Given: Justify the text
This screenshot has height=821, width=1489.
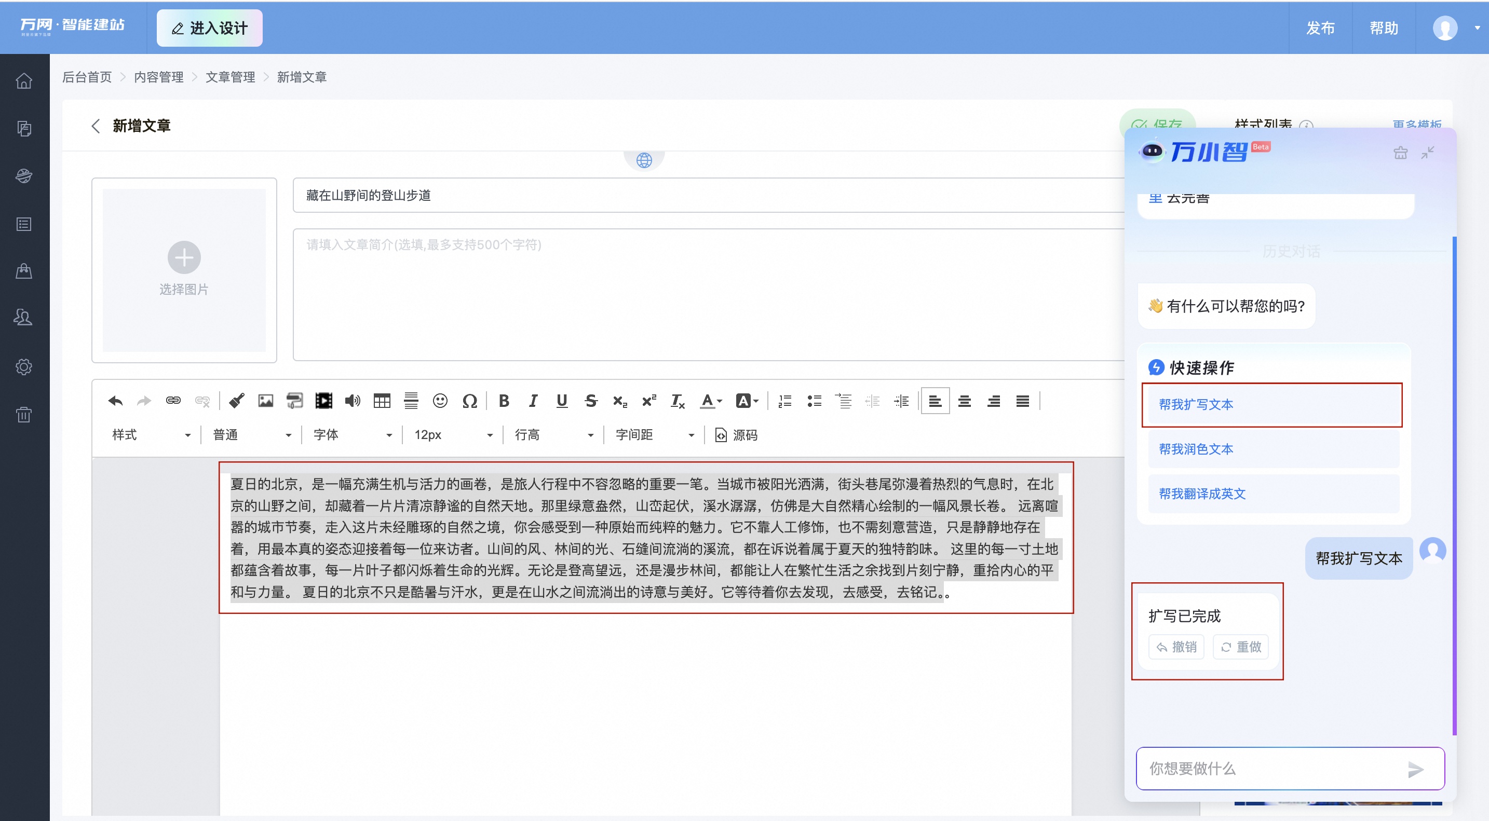Looking at the screenshot, I should click(x=1023, y=401).
